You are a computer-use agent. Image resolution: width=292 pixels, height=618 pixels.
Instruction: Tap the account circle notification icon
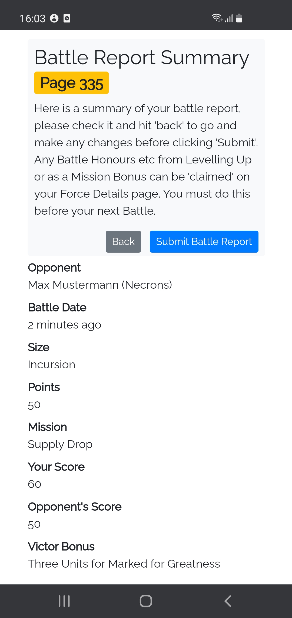[54, 18]
